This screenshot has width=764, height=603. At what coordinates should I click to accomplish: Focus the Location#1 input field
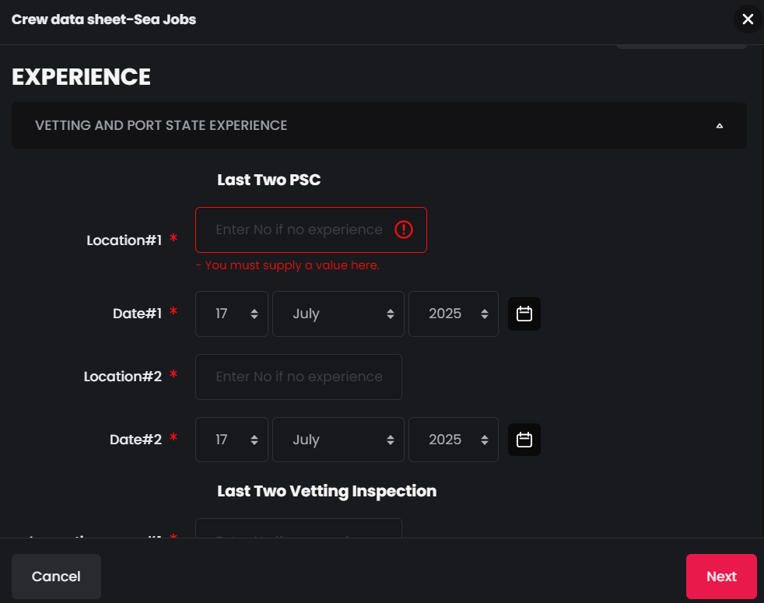click(311, 230)
